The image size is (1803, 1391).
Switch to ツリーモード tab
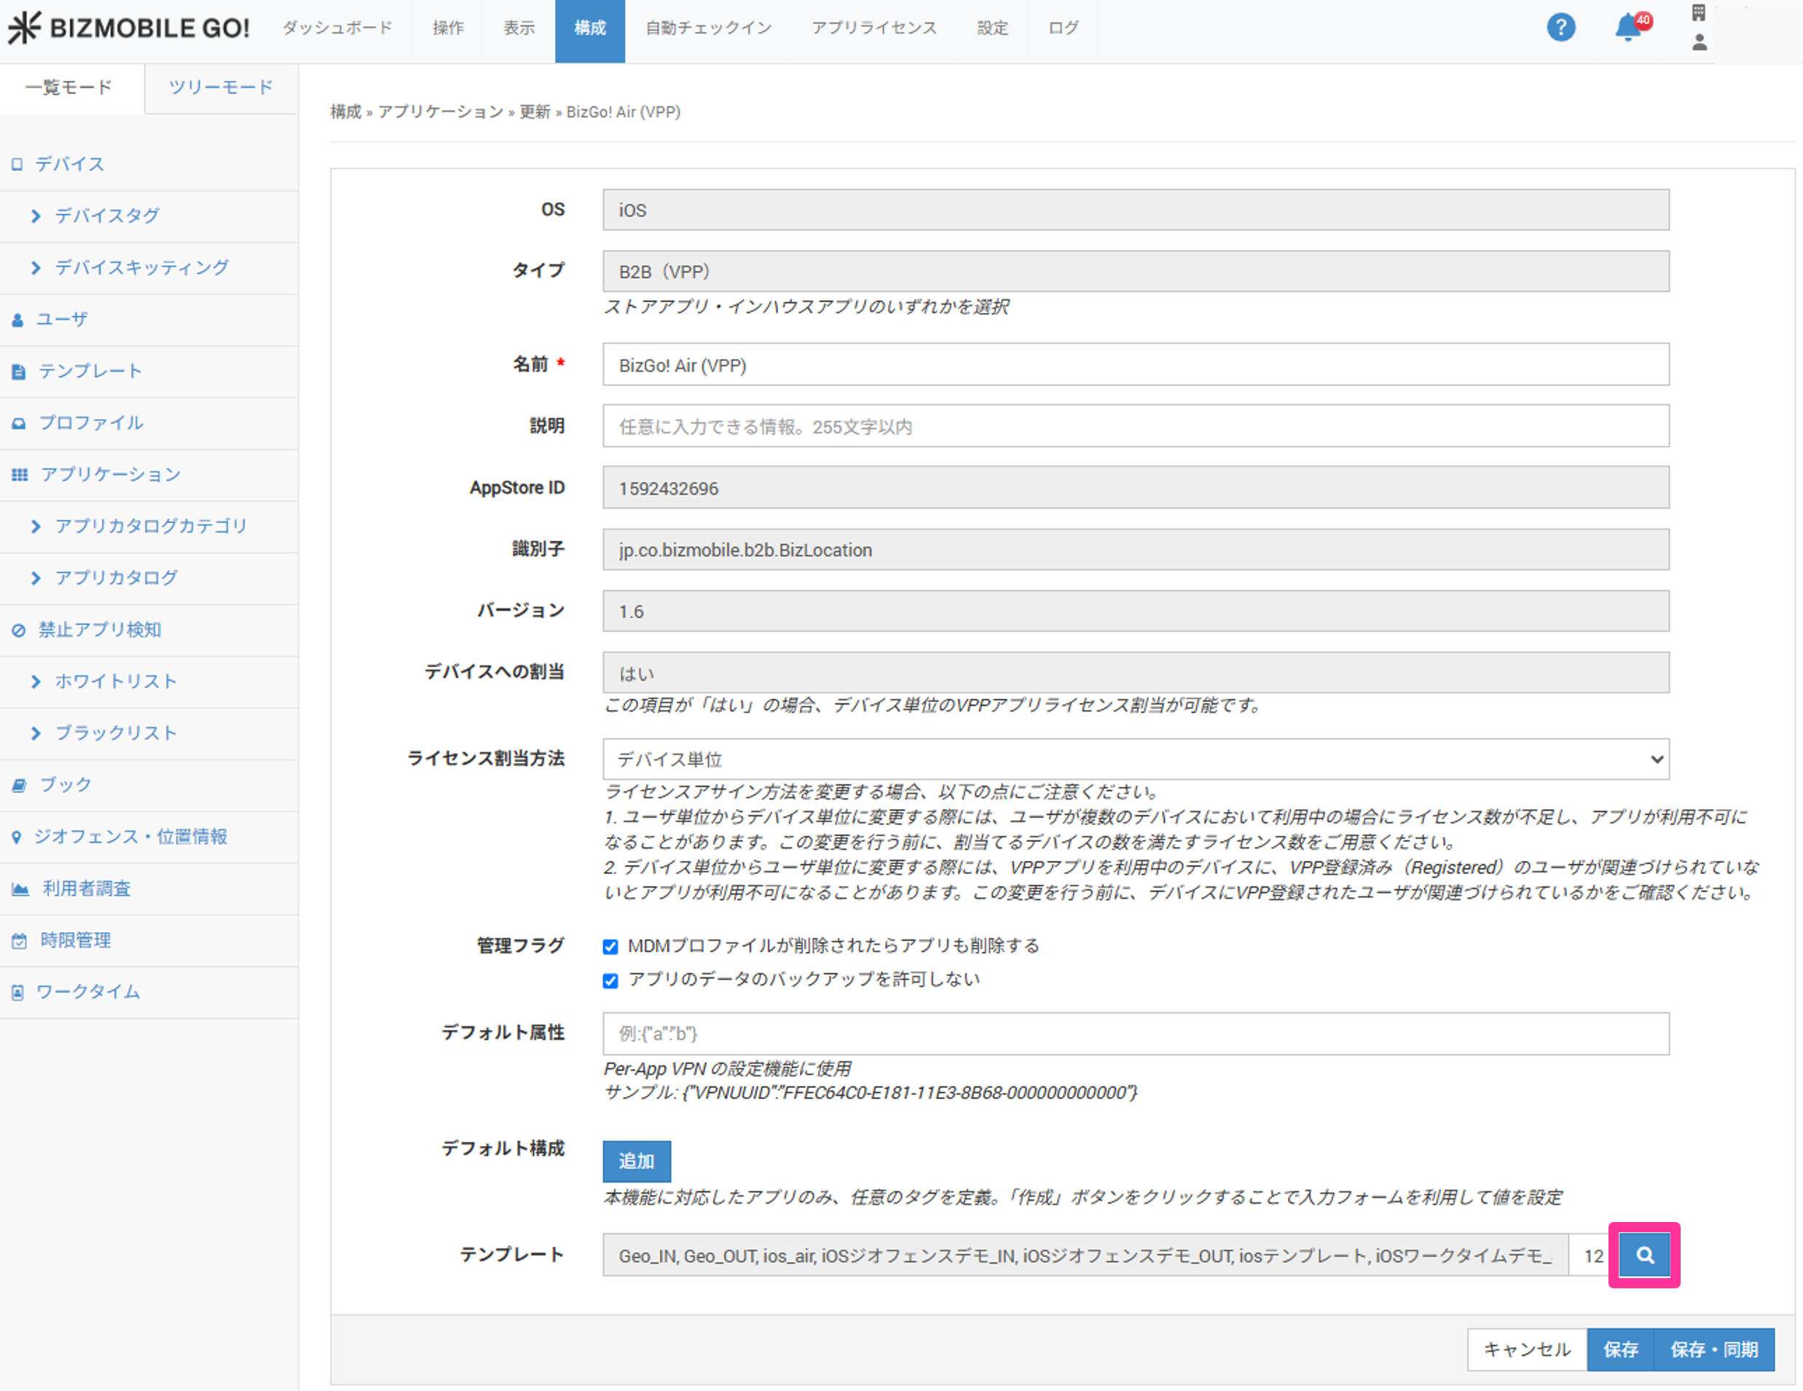[x=221, y=87]
